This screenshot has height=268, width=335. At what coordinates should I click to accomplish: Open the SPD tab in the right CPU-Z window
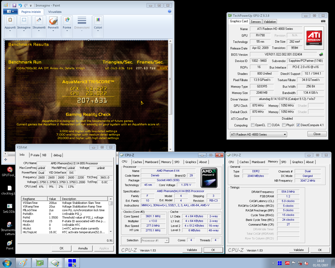pos(284,162)
